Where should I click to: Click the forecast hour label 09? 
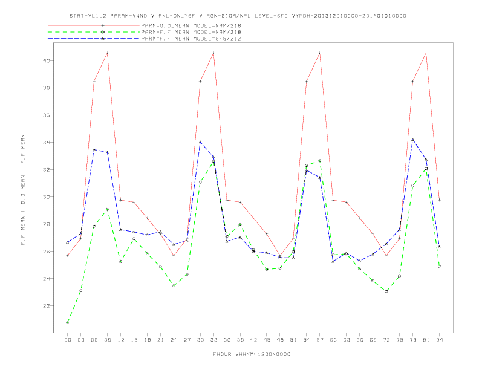(x=107, y=340)
